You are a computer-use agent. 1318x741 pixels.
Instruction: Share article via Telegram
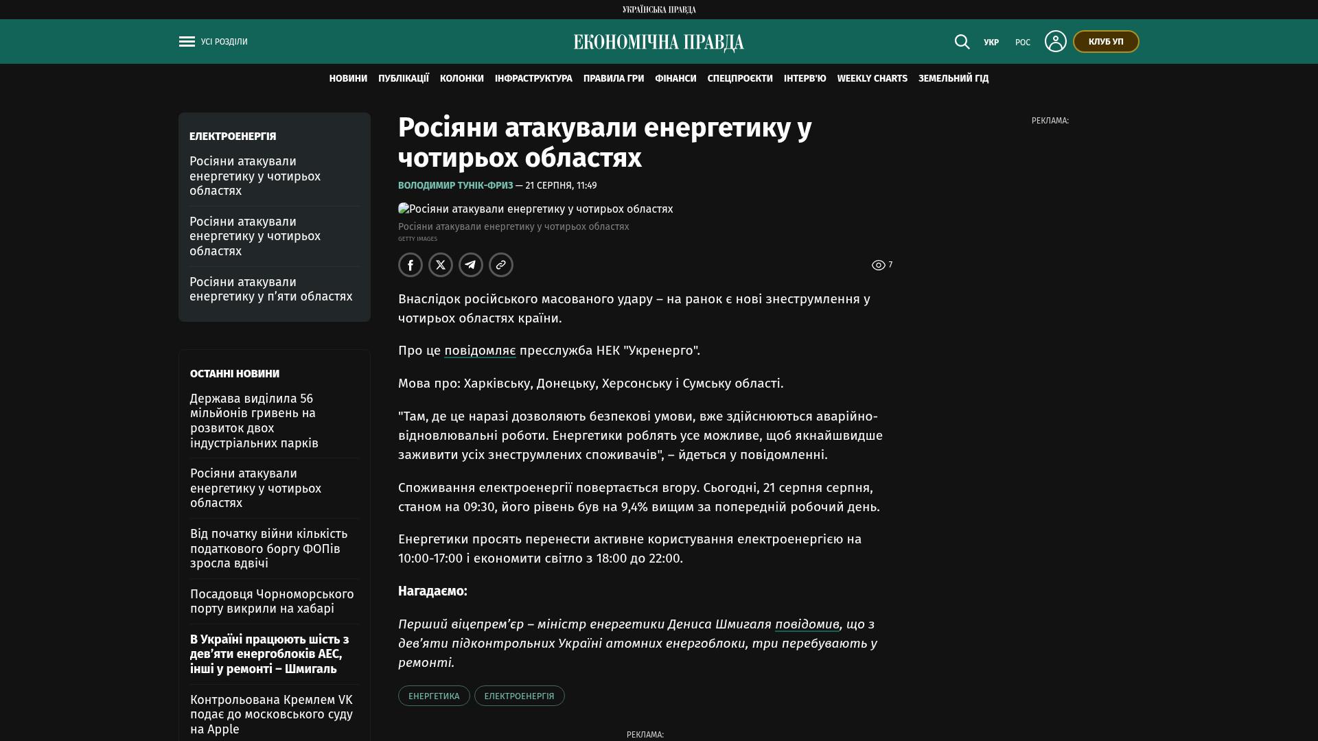[471, 265]
